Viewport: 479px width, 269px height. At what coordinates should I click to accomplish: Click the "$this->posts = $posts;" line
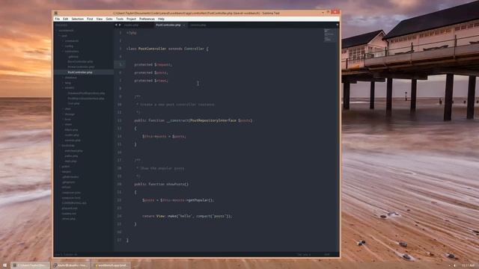tap(164, 136)
